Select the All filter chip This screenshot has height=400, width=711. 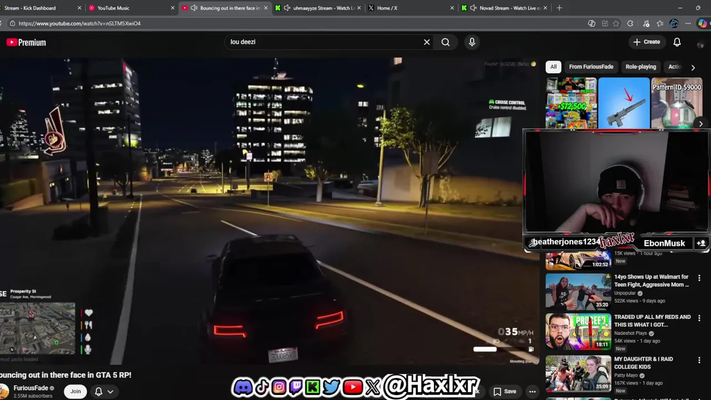[x=553, y=67]
